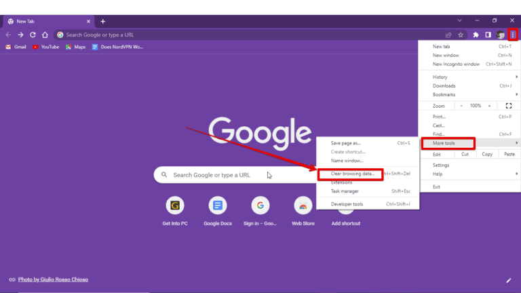
Task: Select Clear browsing data...
Action: pos(368,174)
